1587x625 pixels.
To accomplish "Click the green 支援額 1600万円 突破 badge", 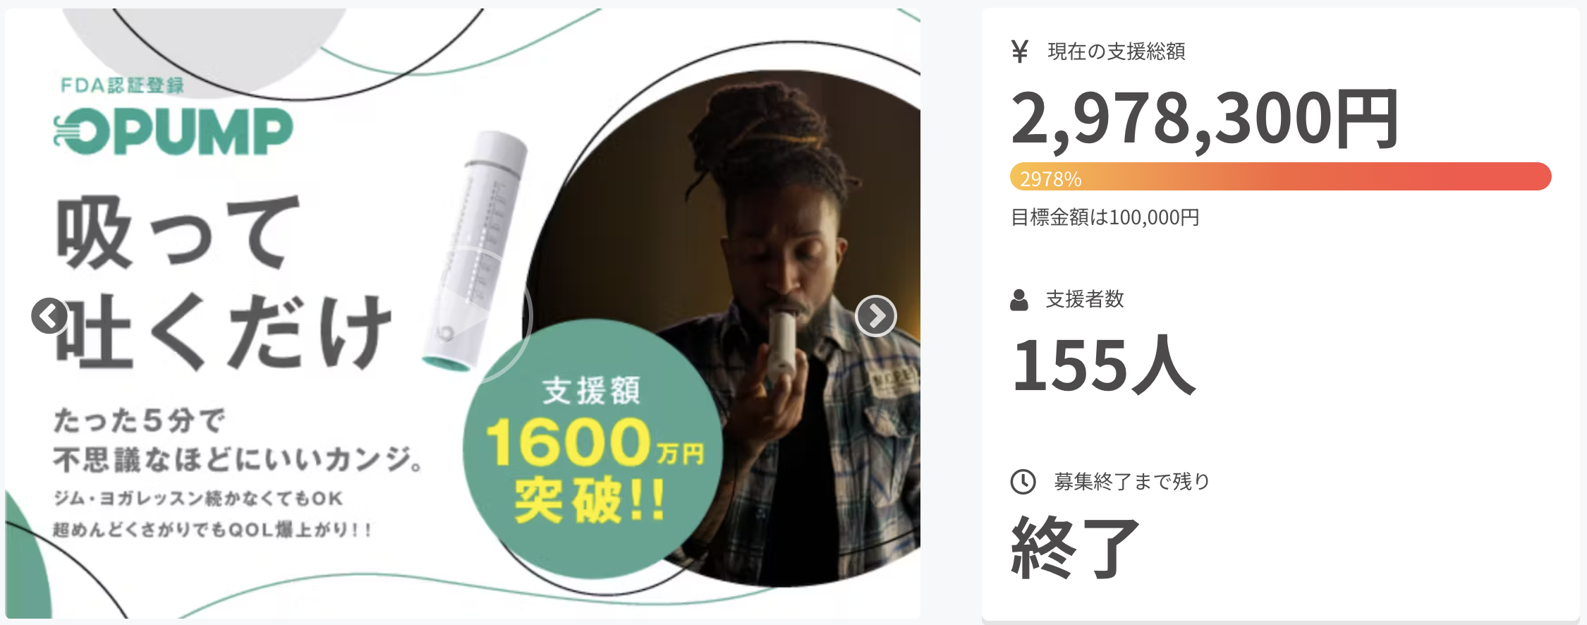I will click(x=592, y=449).
